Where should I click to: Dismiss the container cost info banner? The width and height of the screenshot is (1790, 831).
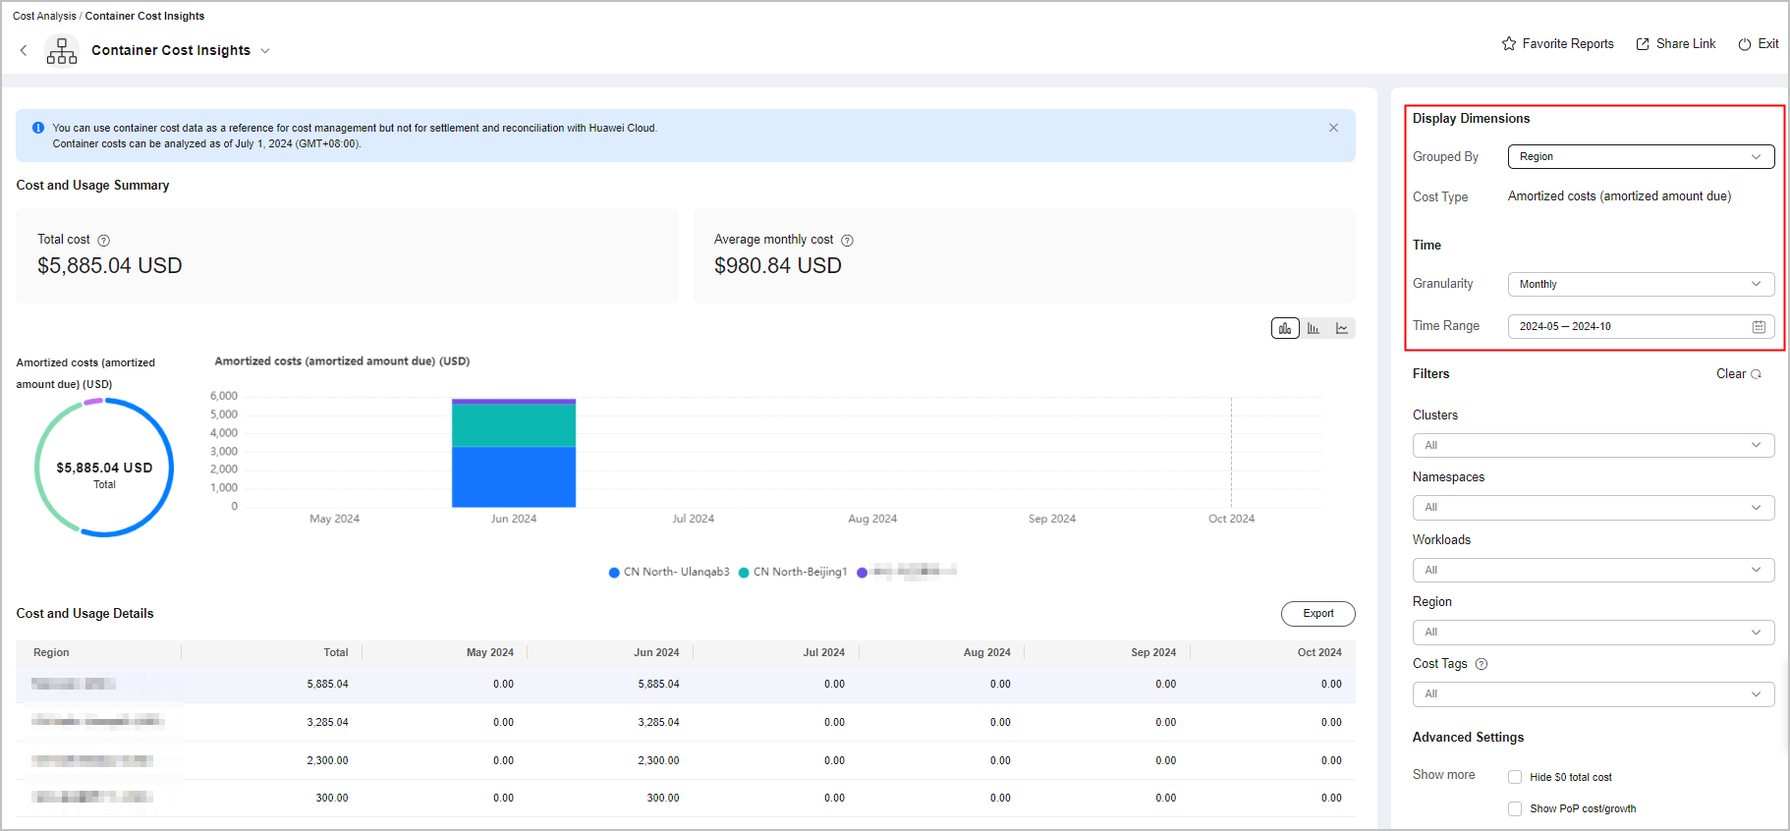pyautogui.click(x=1333, y=128)
